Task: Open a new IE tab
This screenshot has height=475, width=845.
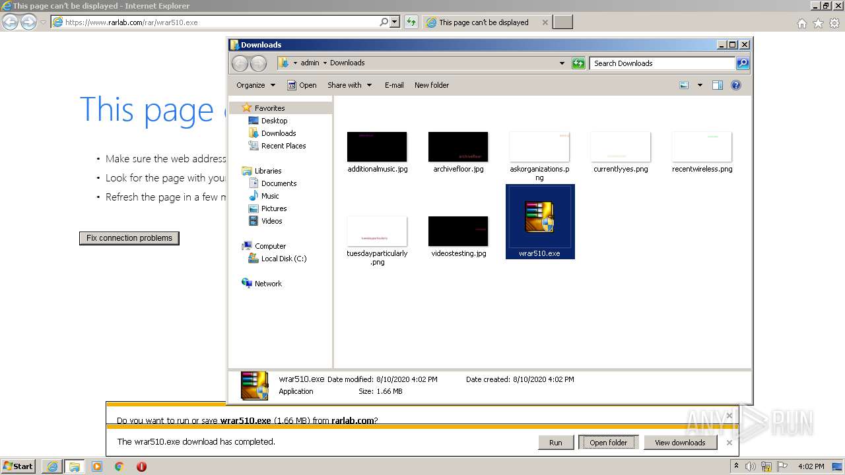Action: (562, 22)
